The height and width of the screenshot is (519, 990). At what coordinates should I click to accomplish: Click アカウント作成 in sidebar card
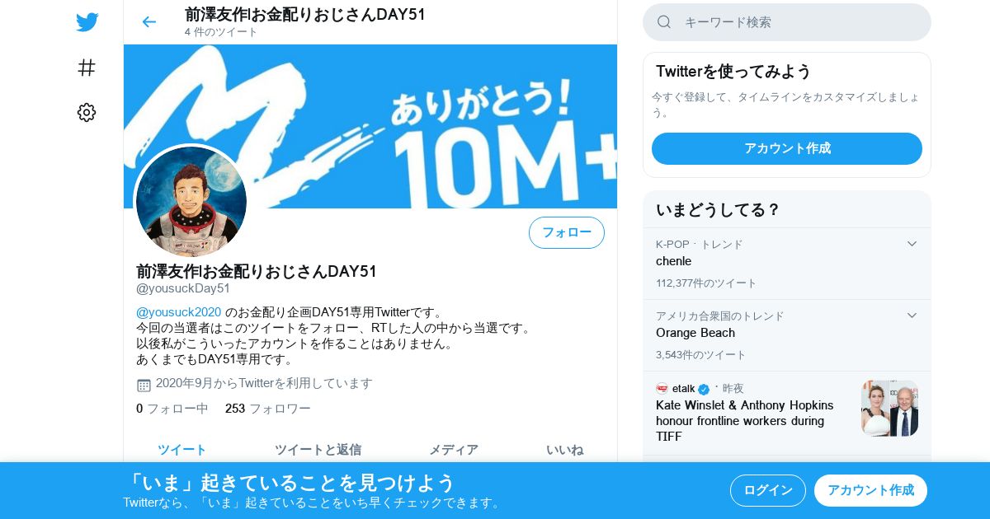(787, 148)
